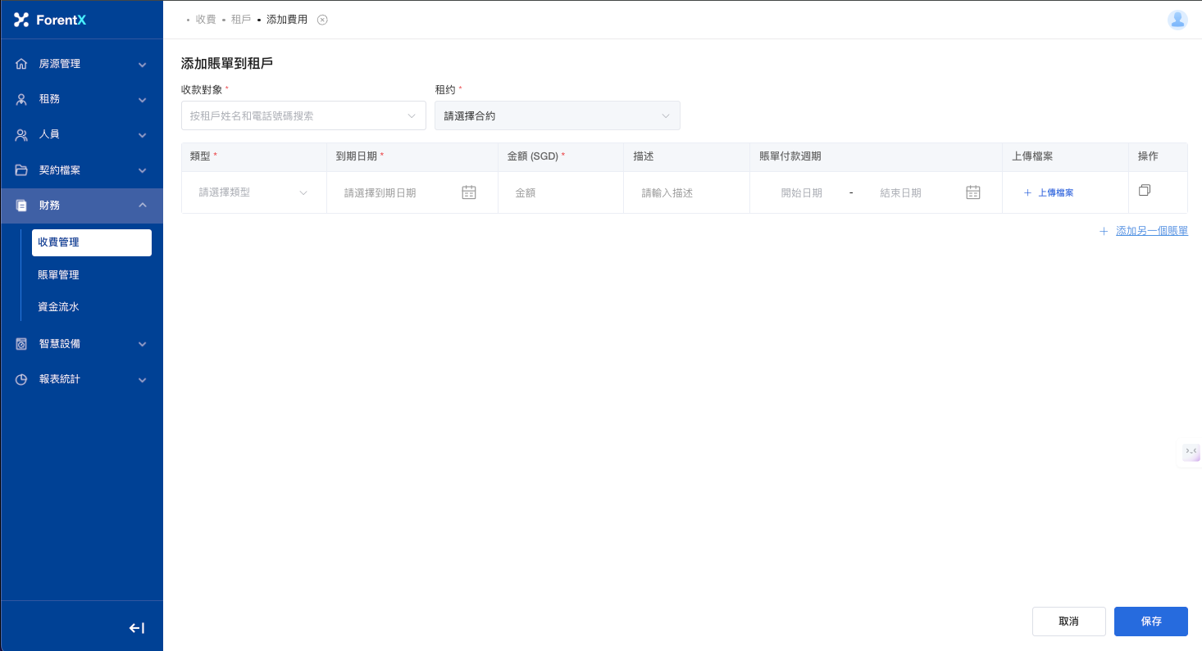Open the 請選擇類型 type dropdown

click(253, 192)
